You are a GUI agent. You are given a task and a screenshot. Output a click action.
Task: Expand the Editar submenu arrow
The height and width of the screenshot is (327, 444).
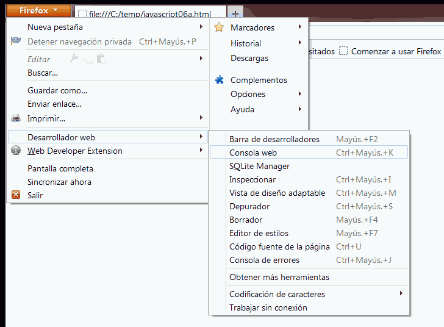[x=201, y=59]
